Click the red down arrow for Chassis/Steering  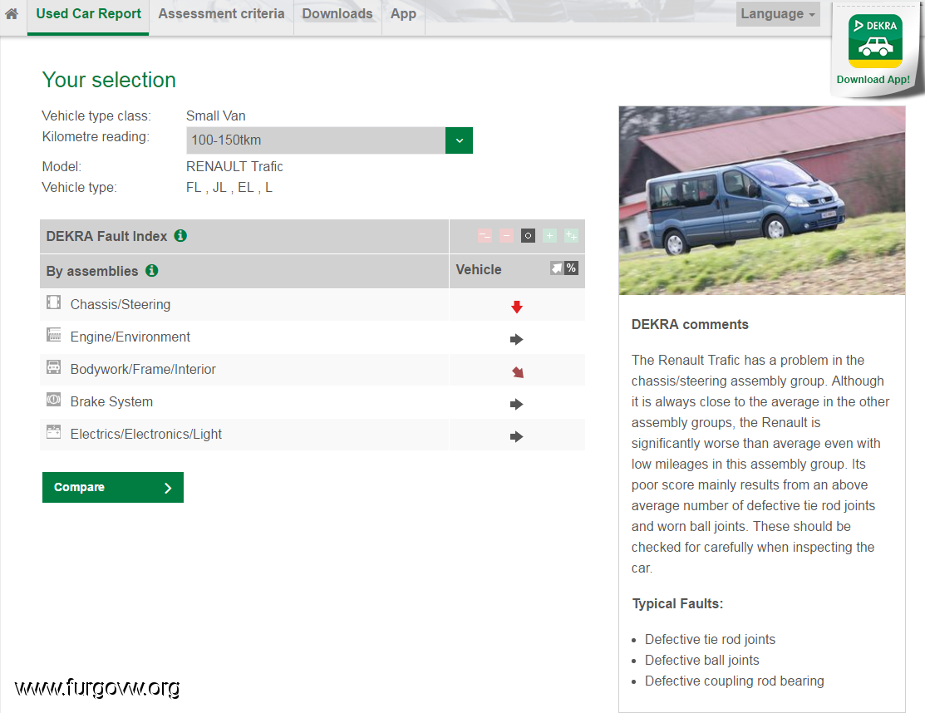[x=517, y=307]
